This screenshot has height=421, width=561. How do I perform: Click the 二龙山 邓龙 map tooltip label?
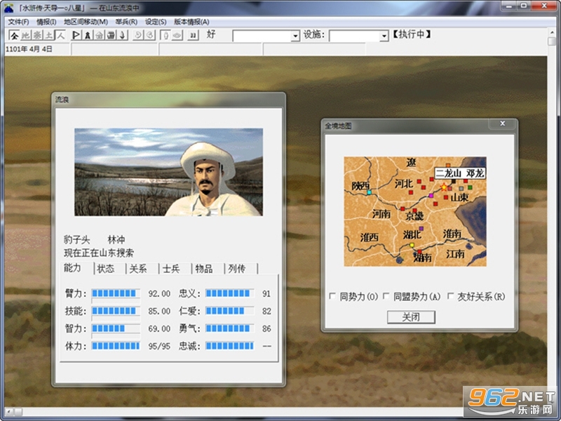[460, 173]
